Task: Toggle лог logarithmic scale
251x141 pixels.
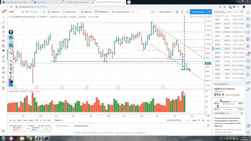Action: point(203,120)
